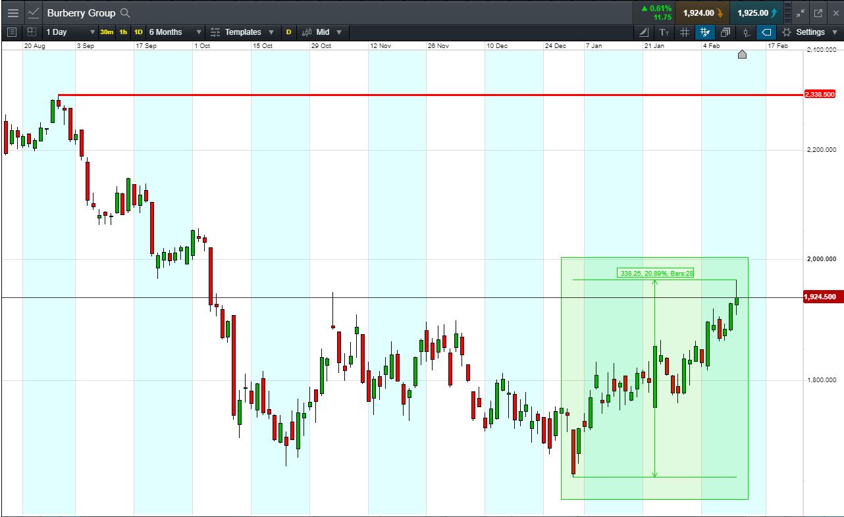Image resolution: width=844 pixels, height=517 pixels.
Task: Open the hamburger main menu
Action: click(13, 12)
